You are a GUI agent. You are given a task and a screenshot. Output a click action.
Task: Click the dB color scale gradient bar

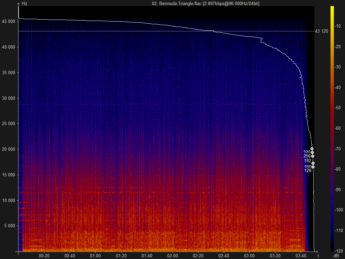click(x=332, y=128)
